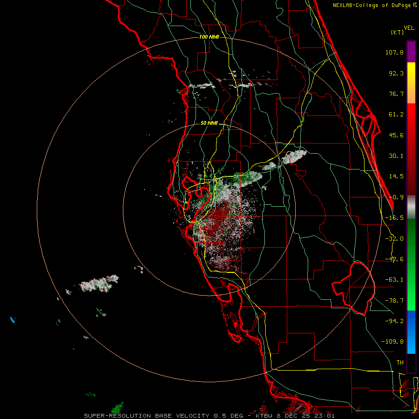This screenshot has width=419, height=419.
Task: Select the -94.2 value on velocity scale
Action: pos(394,321)
